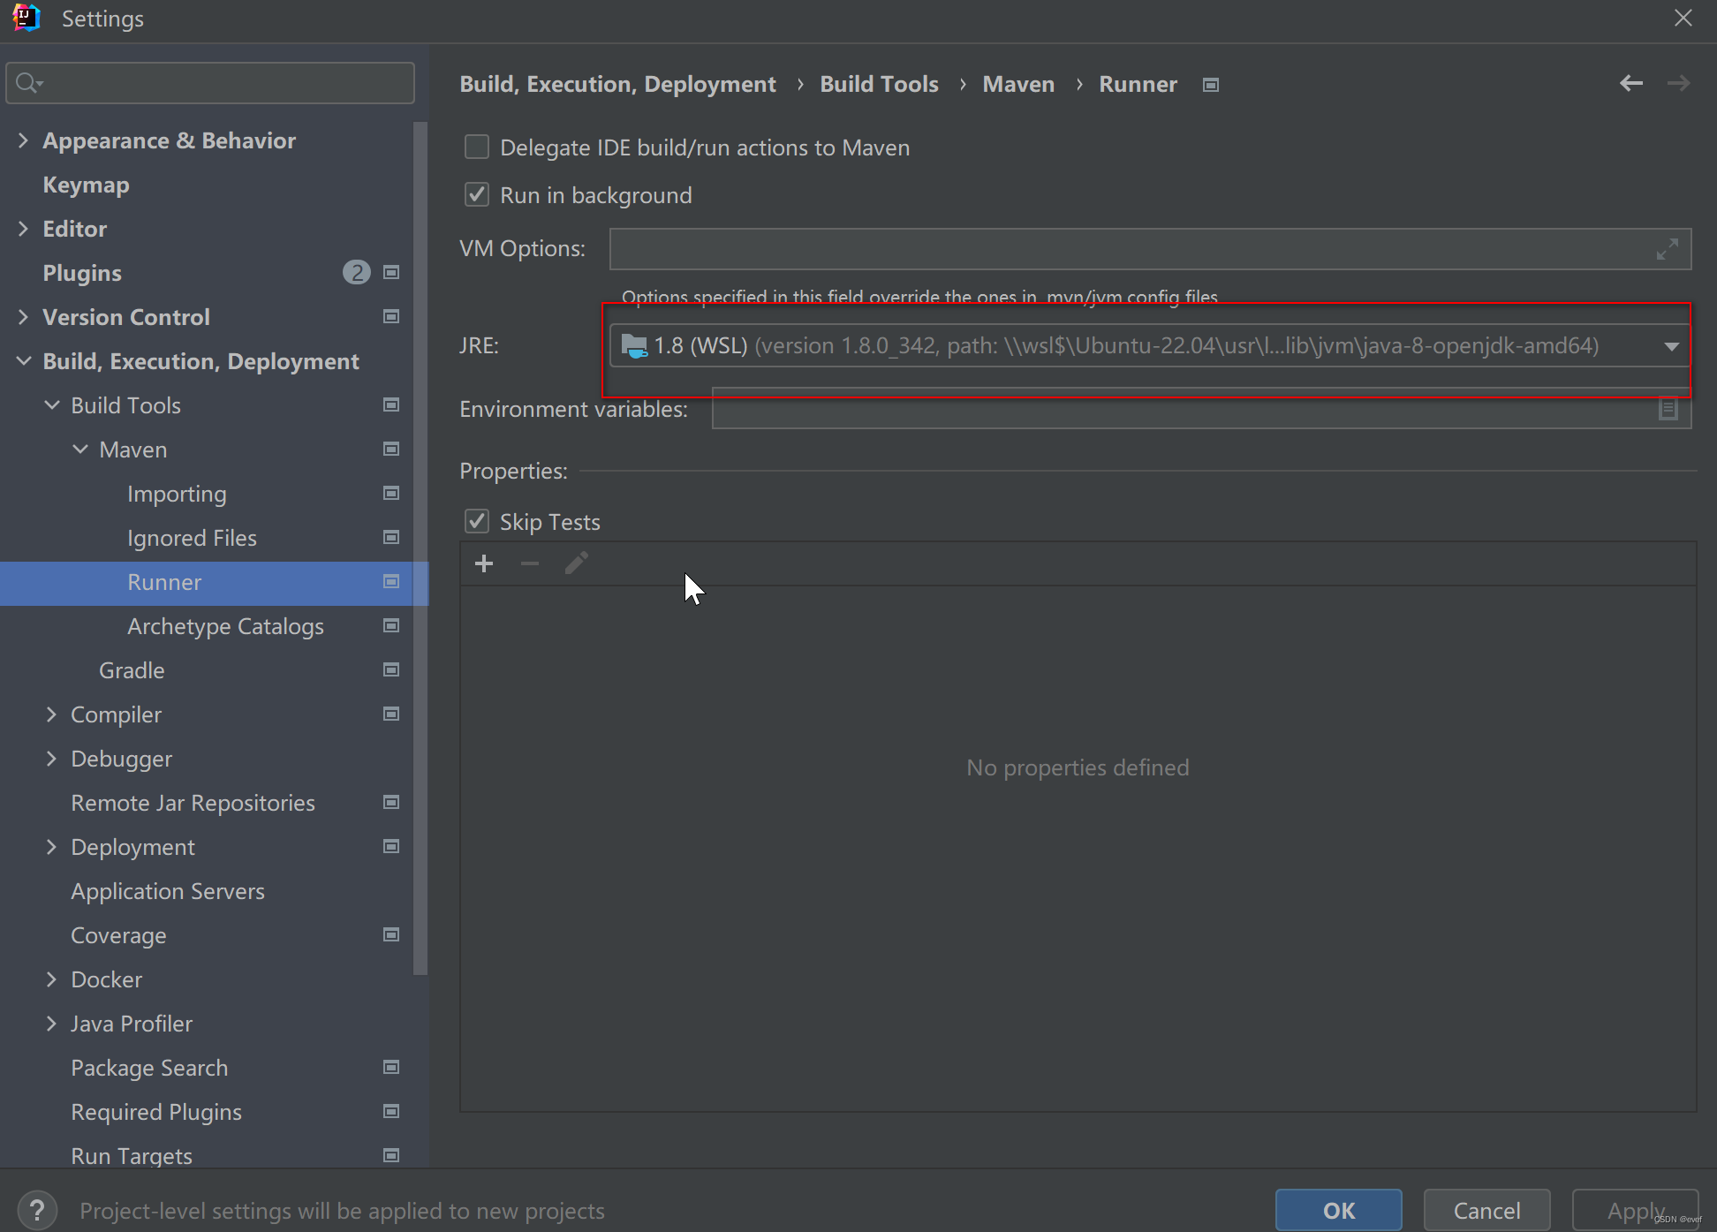Click the Apply button
Image resolution: width=1717 pixels, height=1232 pixels.
click(1635, 1210)
